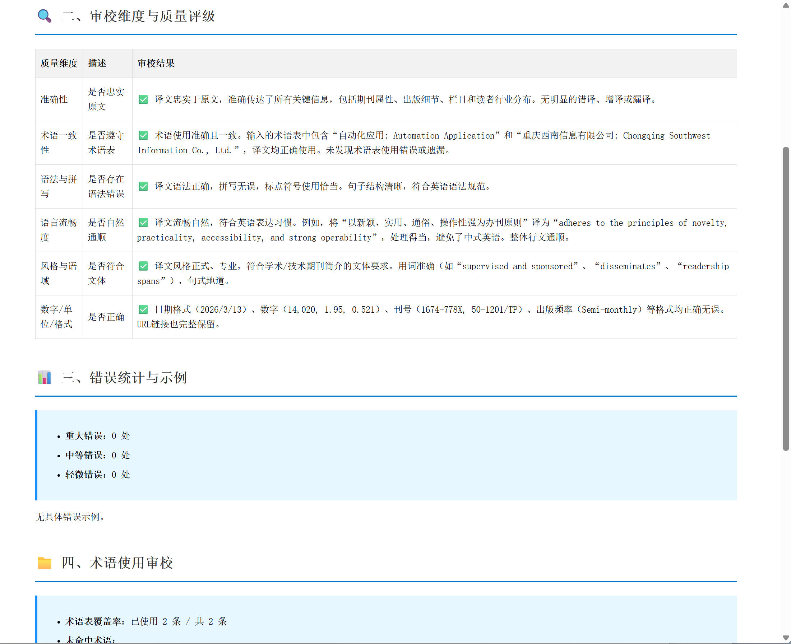Click the review text mentioning Chongqing Southwest
Screen dimensions: 791x644
pos(424,143)
